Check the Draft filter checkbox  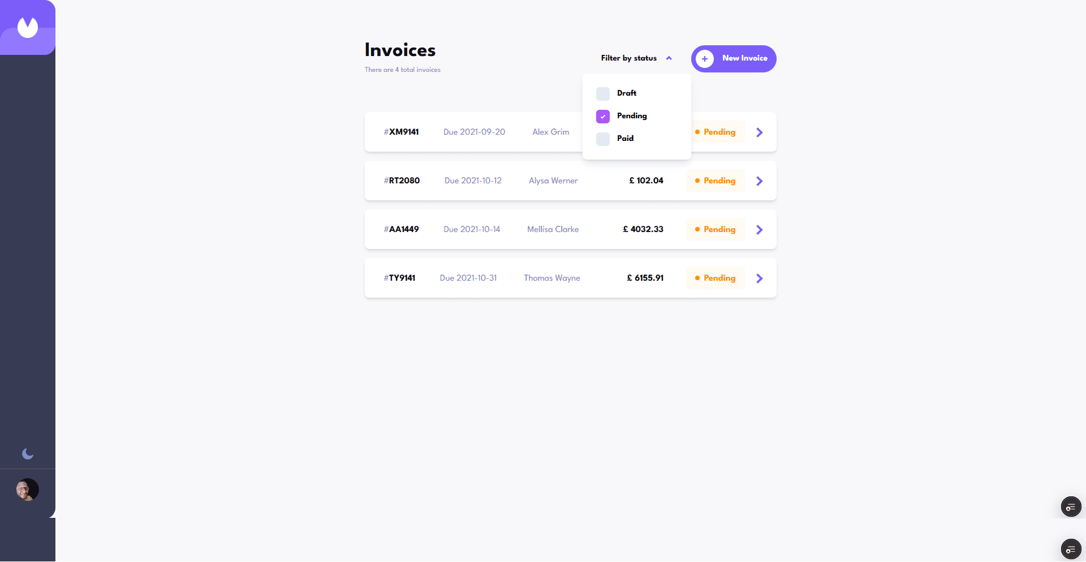pos(603,93)
